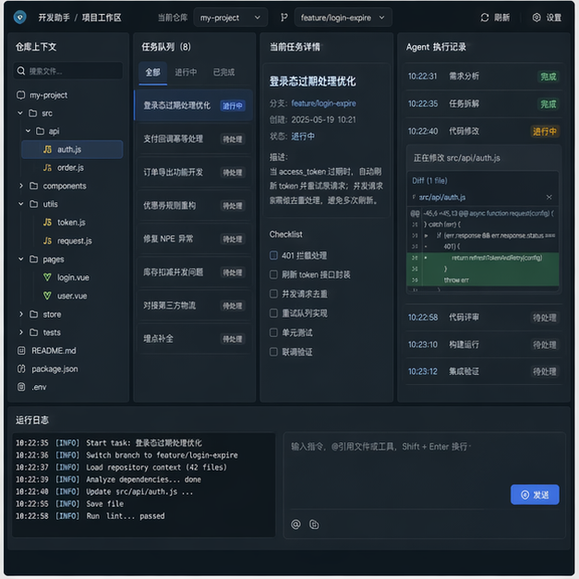
Task: Click the refresh icon beside 刷新
Action: tap(485, 18)
